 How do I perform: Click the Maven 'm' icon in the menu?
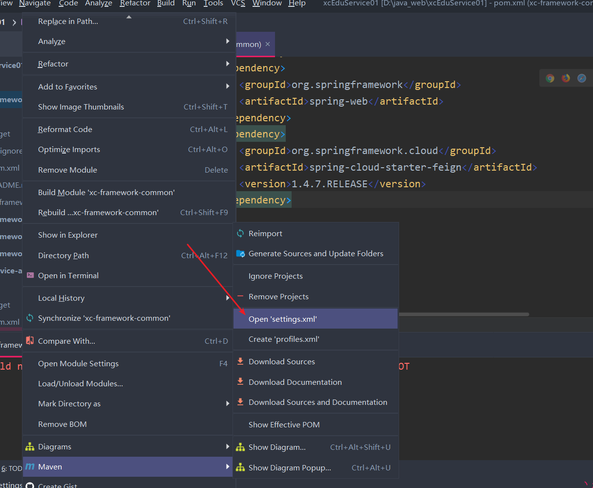pos(30,466)
